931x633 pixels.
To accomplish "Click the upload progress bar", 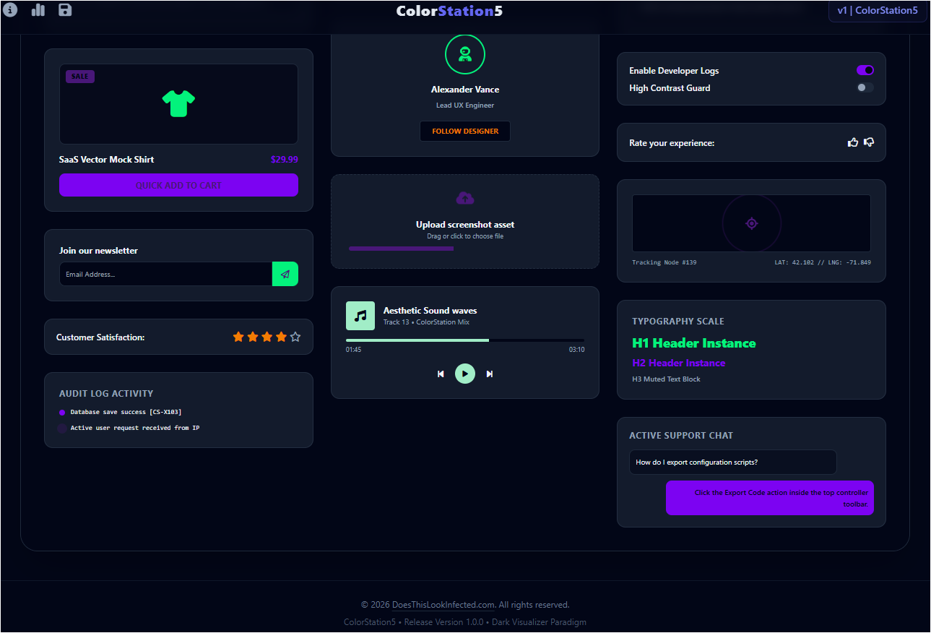I will (402, 249).
